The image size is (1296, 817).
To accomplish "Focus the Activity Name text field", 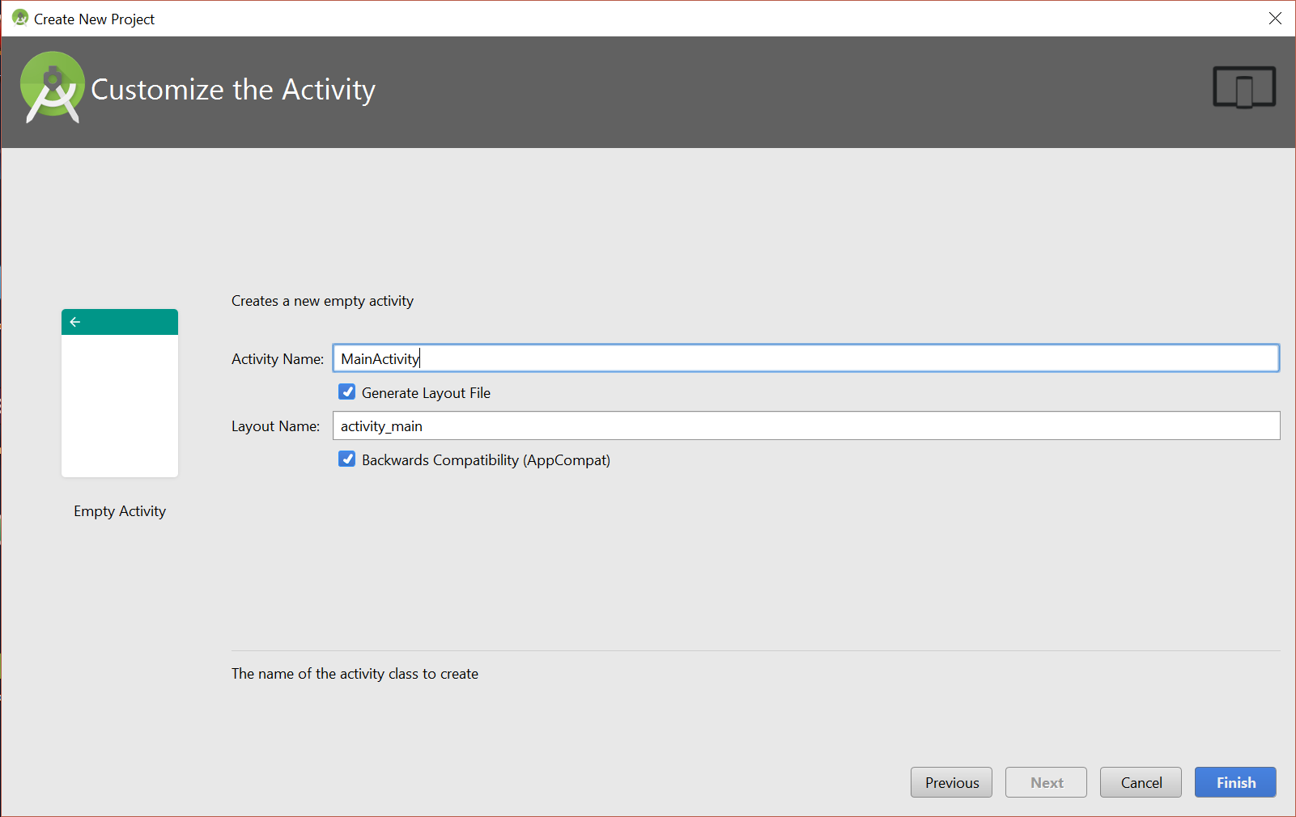I will click(805, 358).
